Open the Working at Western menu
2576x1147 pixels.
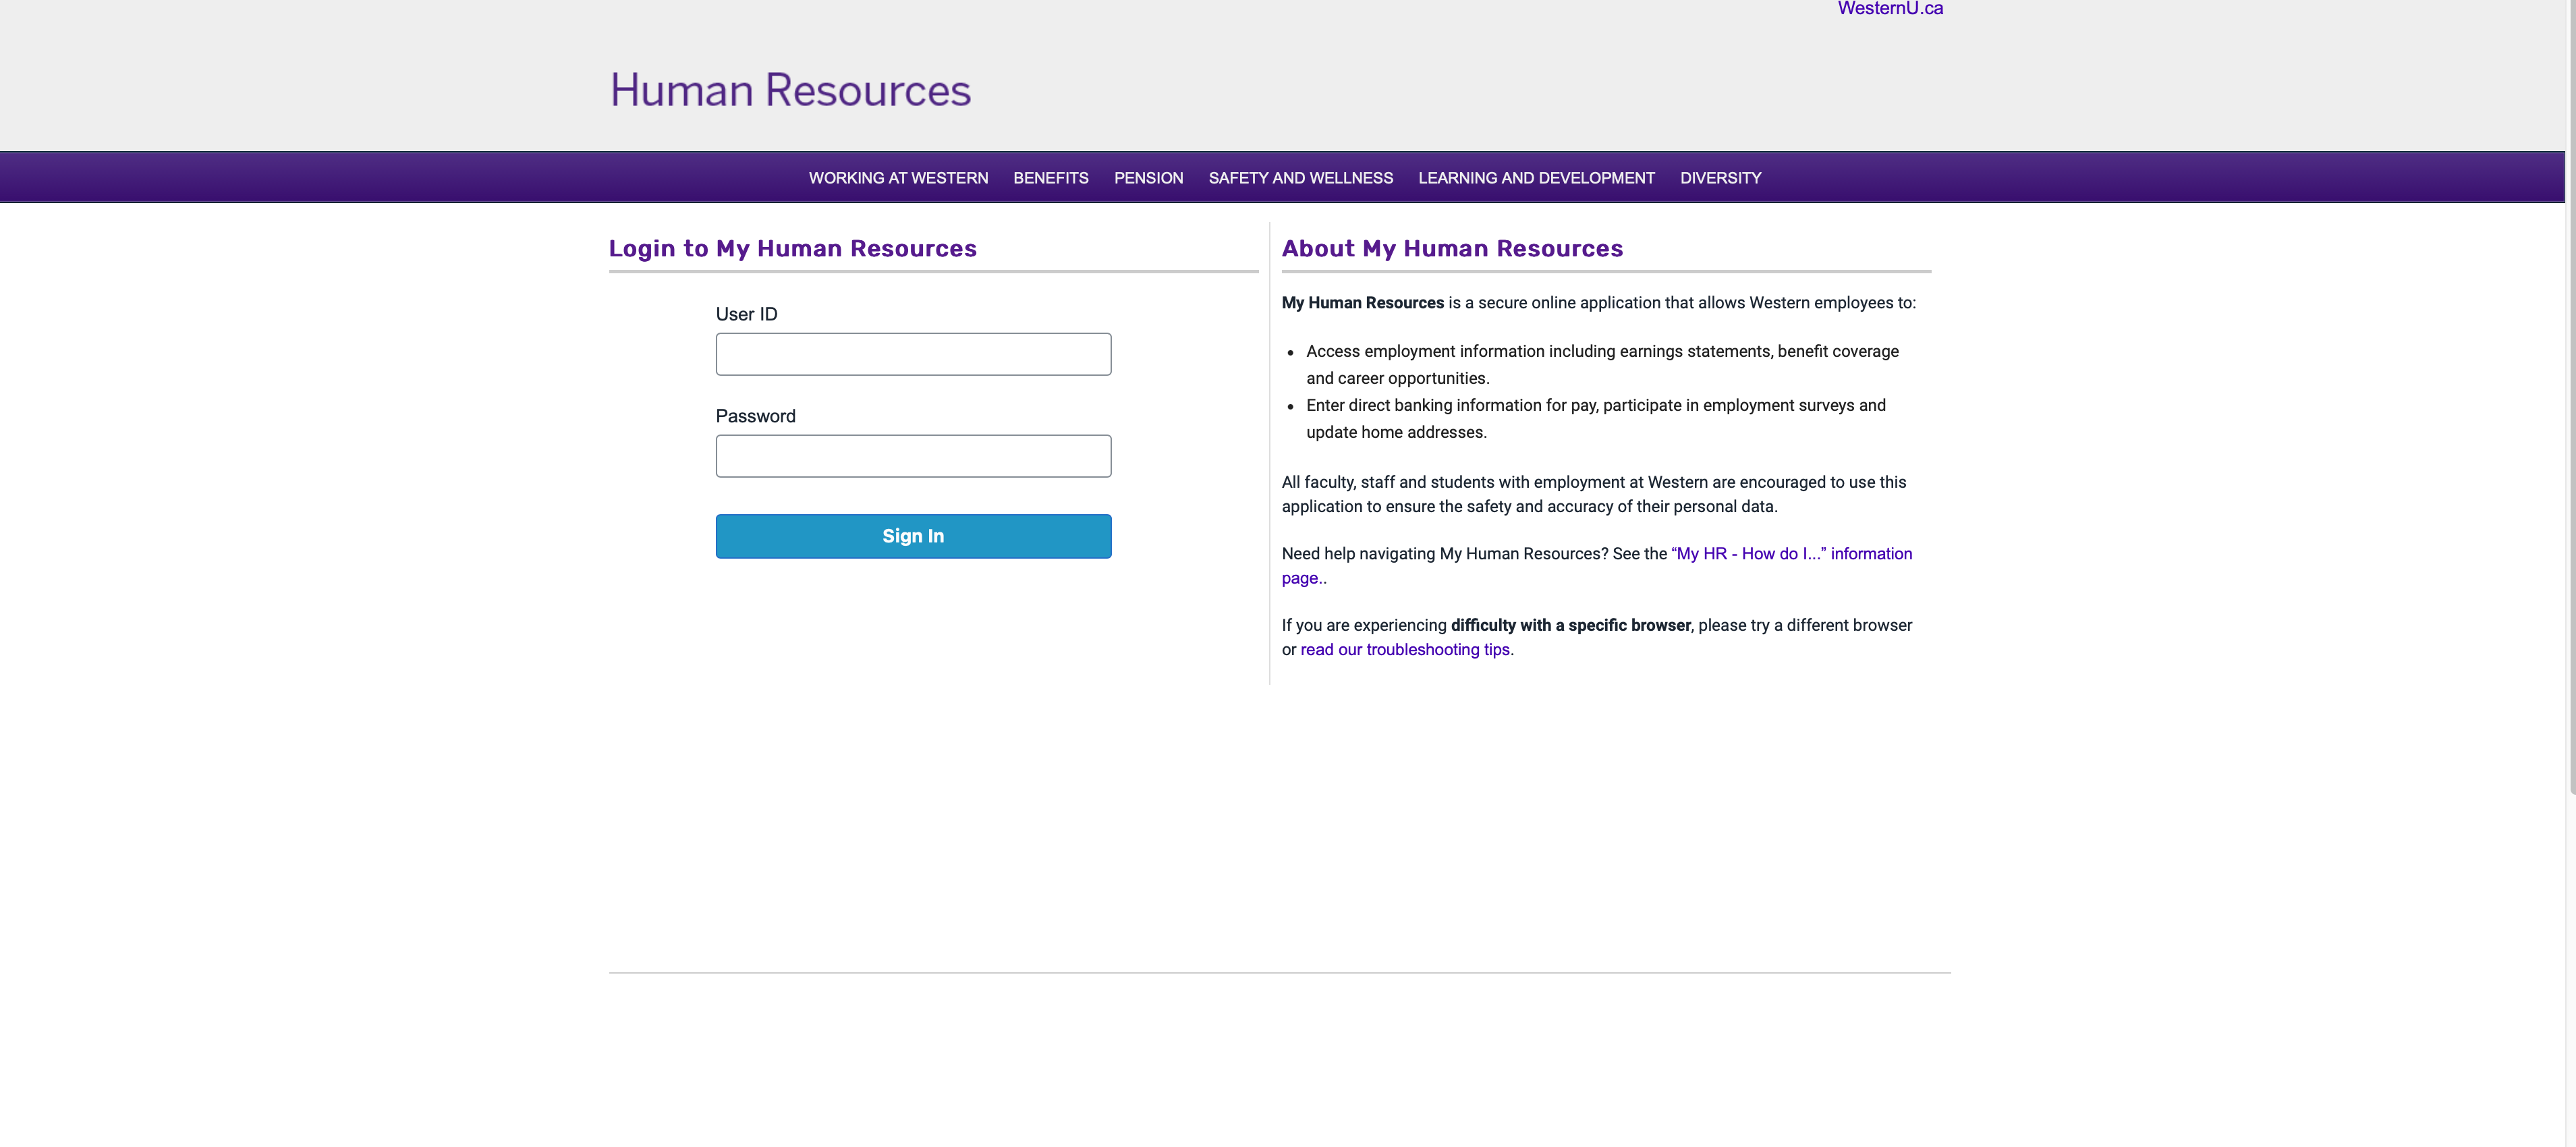point(898,178)
